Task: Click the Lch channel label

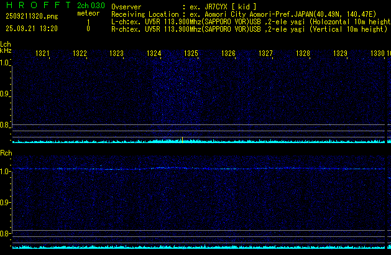Action: coord(6,44)
